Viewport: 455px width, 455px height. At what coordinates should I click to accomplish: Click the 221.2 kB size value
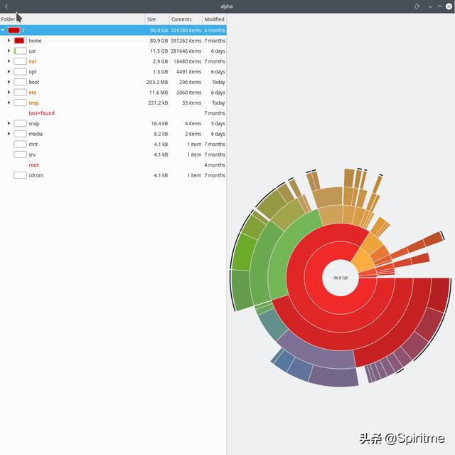click(158, 103)
